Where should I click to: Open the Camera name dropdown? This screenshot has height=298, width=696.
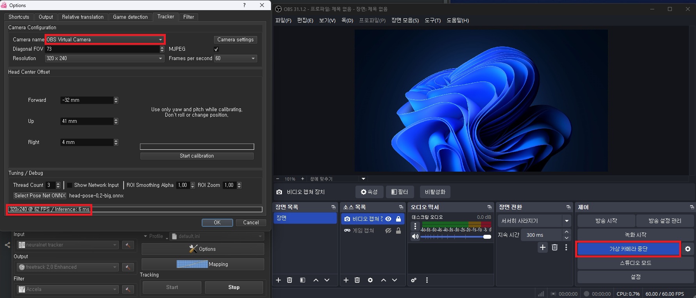click(105, 39)
